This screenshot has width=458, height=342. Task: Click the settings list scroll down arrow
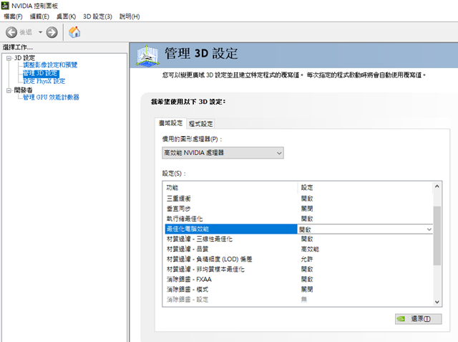[437, 302]
